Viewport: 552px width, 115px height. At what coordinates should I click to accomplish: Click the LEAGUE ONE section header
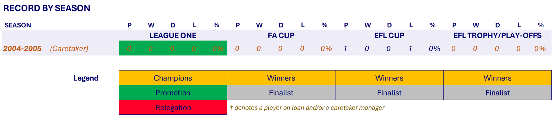pos(173,36)
